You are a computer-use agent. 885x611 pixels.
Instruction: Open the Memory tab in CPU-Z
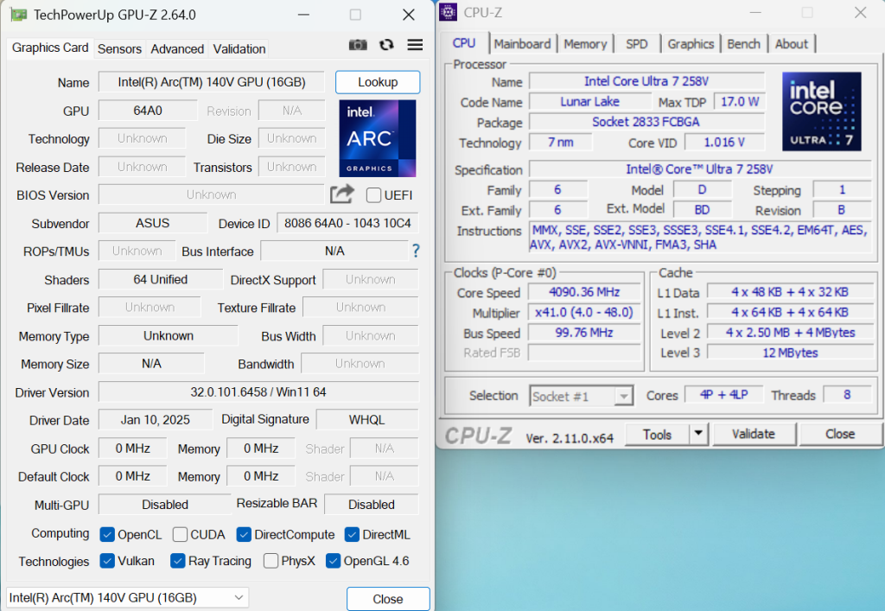[585, 44]
